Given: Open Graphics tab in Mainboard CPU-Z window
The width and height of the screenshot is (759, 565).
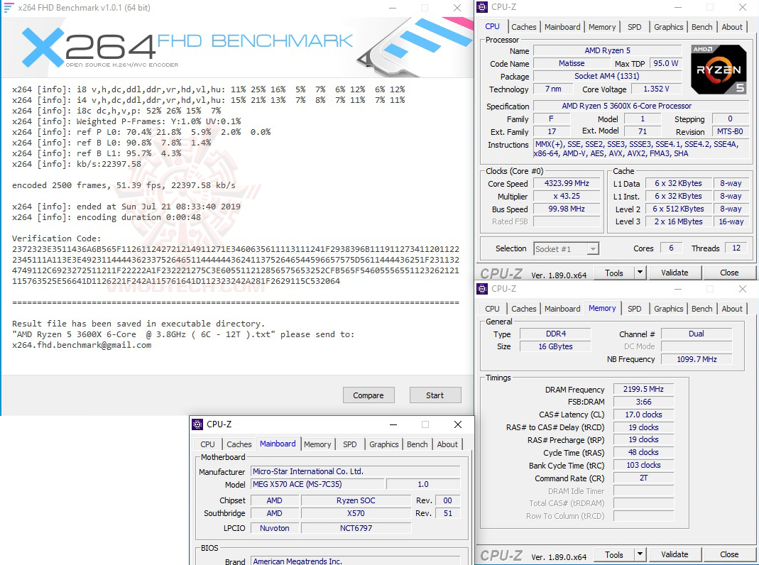Looking at the screenshot, I should click(x=383, y=444).
